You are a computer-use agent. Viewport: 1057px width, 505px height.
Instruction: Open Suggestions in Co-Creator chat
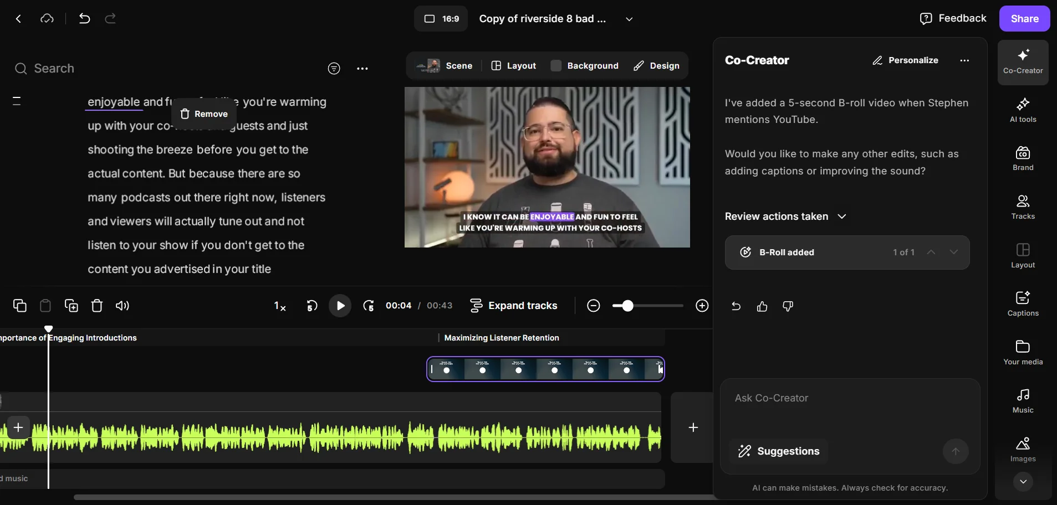click(x=779, y=451)
